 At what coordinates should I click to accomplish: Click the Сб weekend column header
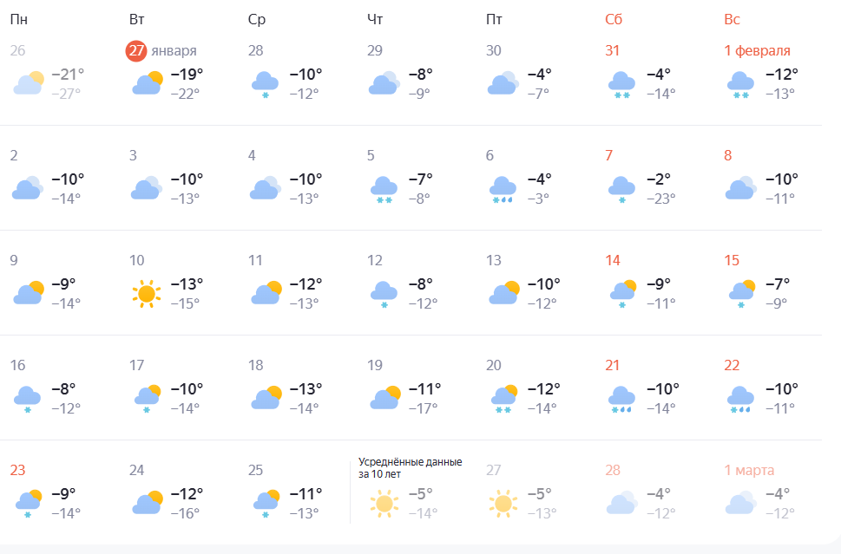coord(614,19)
